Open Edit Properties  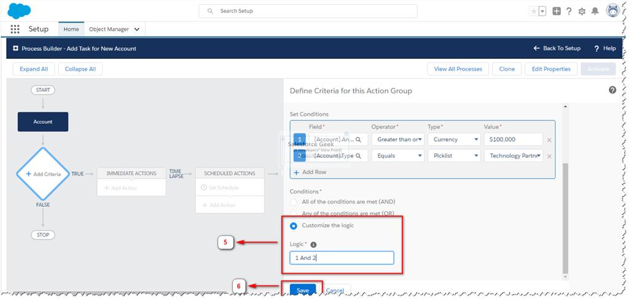point(551,69)
